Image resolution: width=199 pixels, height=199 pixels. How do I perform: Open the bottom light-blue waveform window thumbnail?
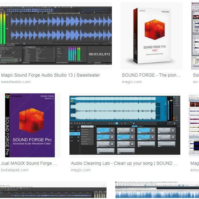157,190
